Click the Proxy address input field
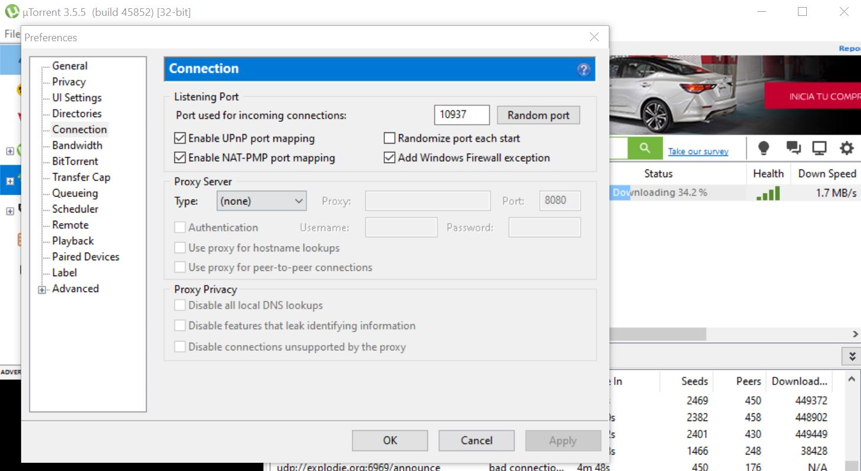 (428, 201)
